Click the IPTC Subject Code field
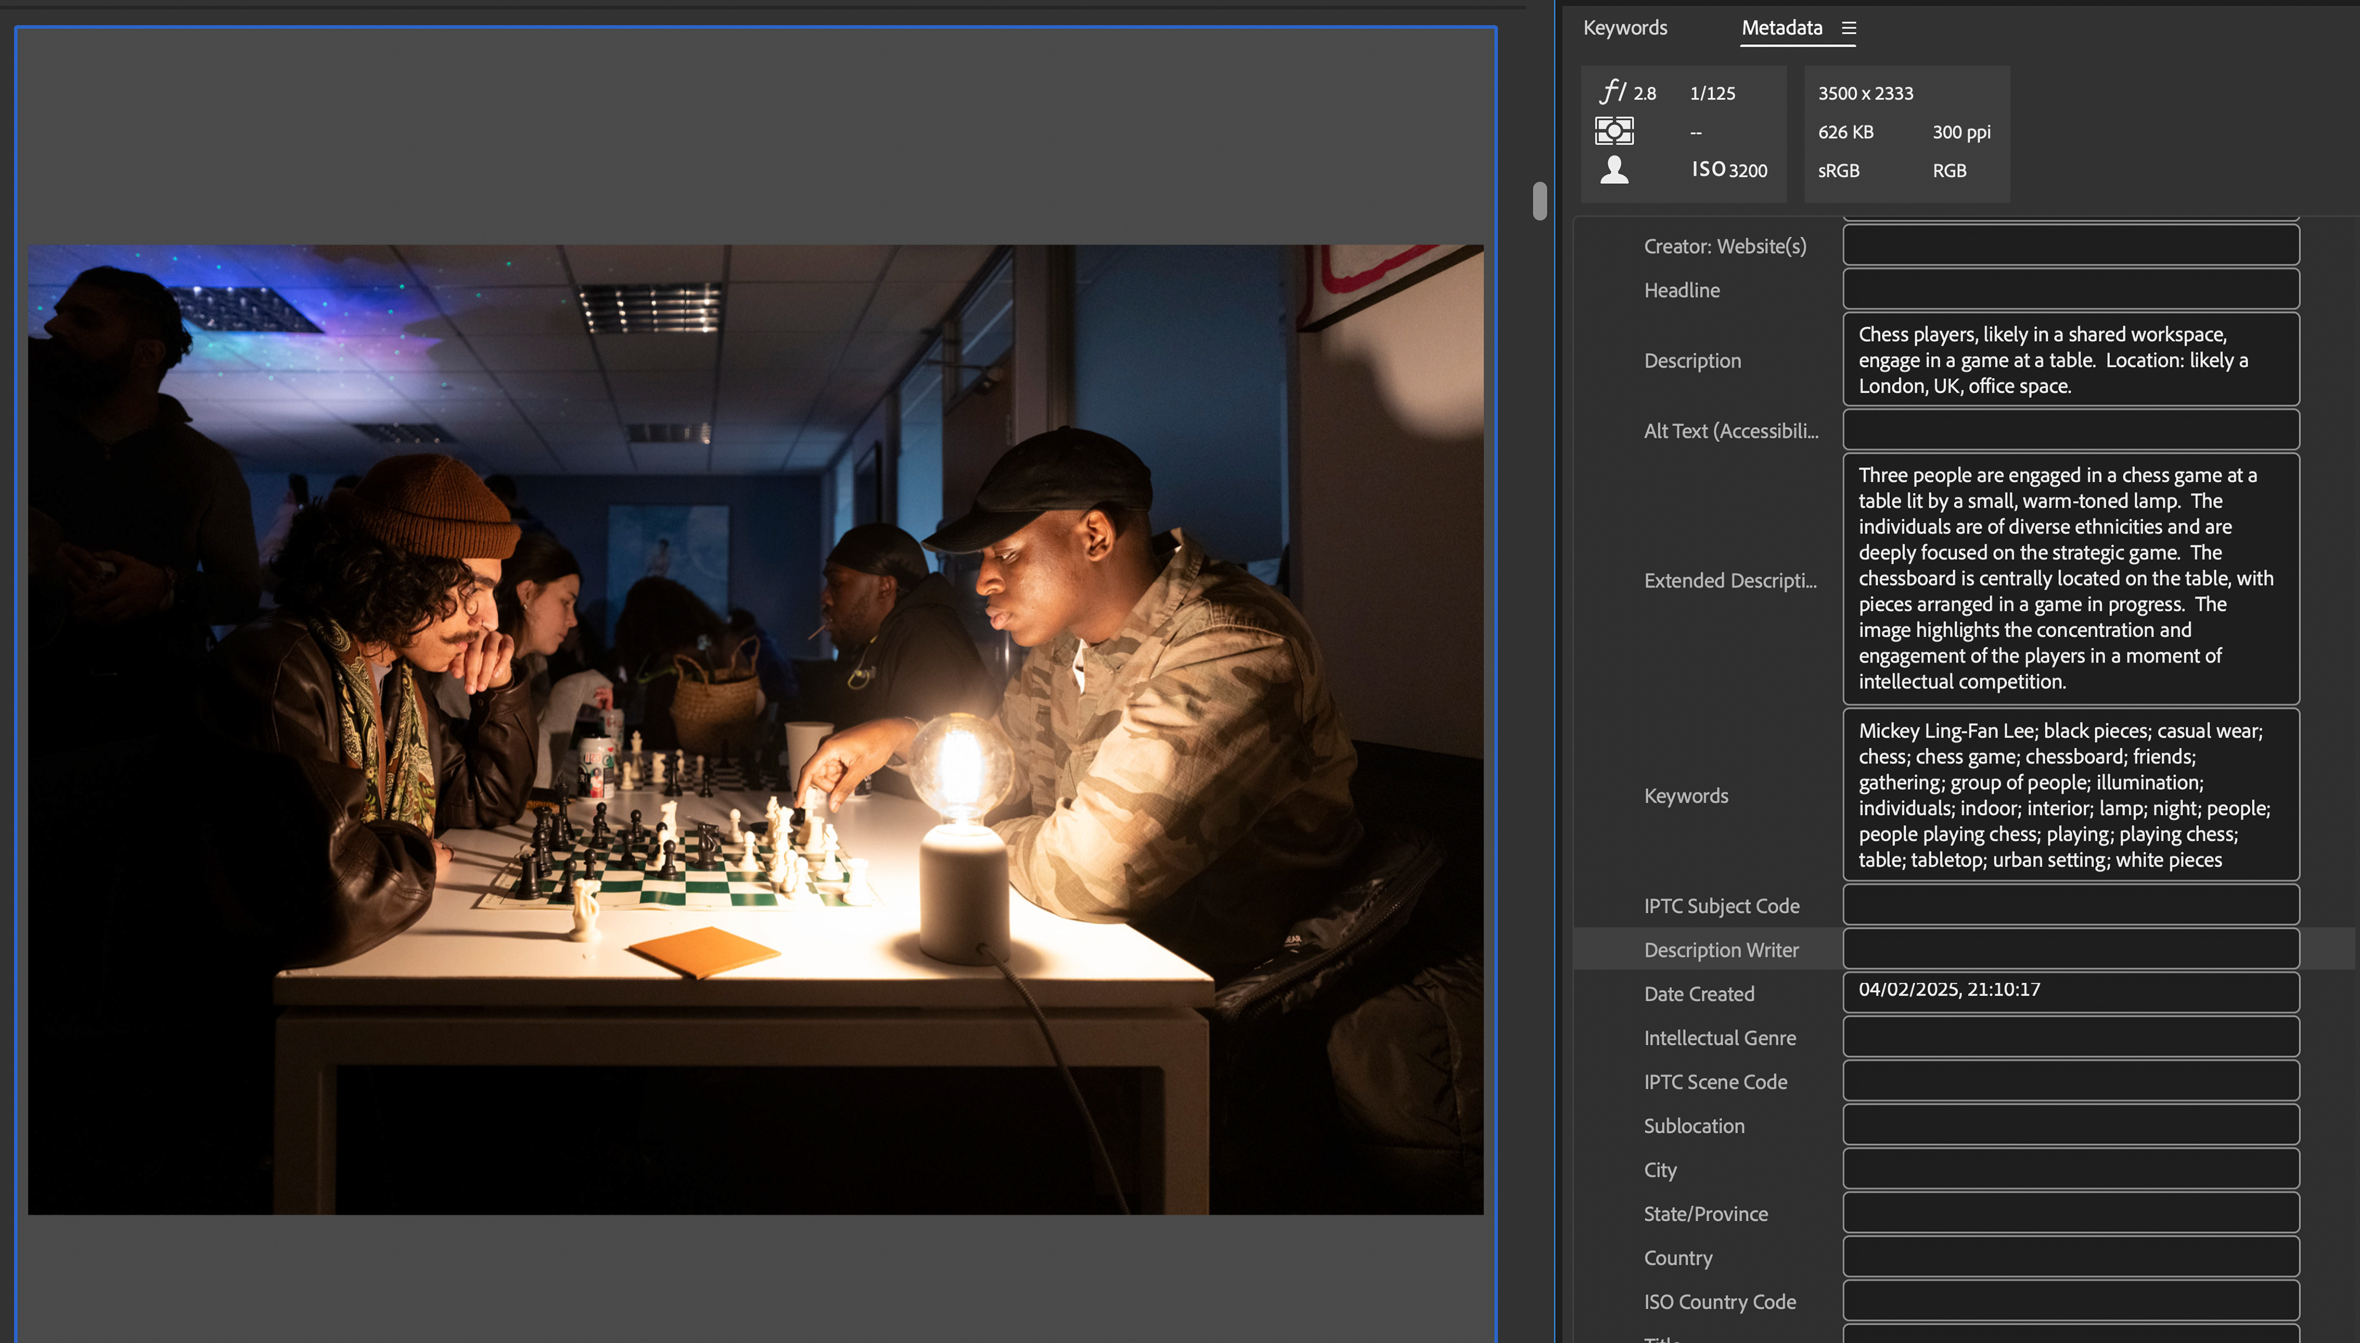Viewport: 2360px width, 1343px height. pyautogui.click(x=2071, y=905)
